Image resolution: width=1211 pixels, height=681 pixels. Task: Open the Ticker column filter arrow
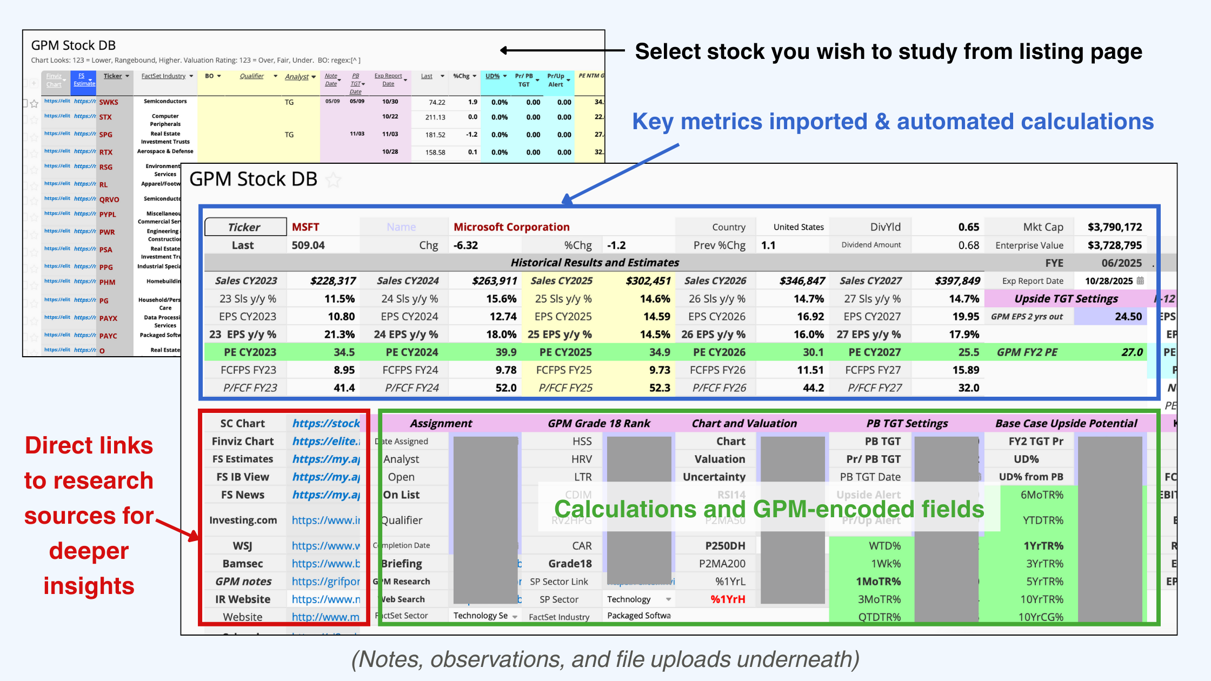[x=128, y=76]
